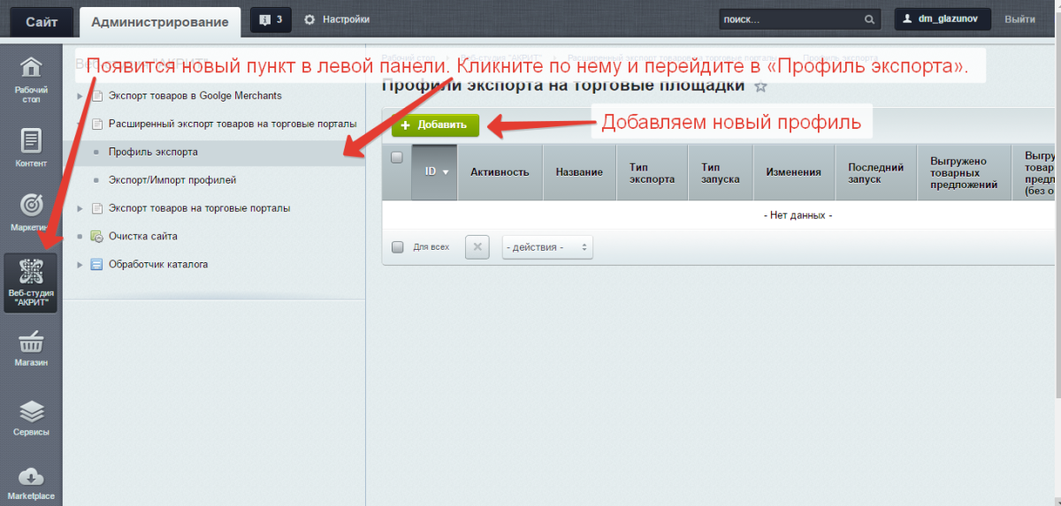Open the Контент sidebar section

click(x=31, y=147)
